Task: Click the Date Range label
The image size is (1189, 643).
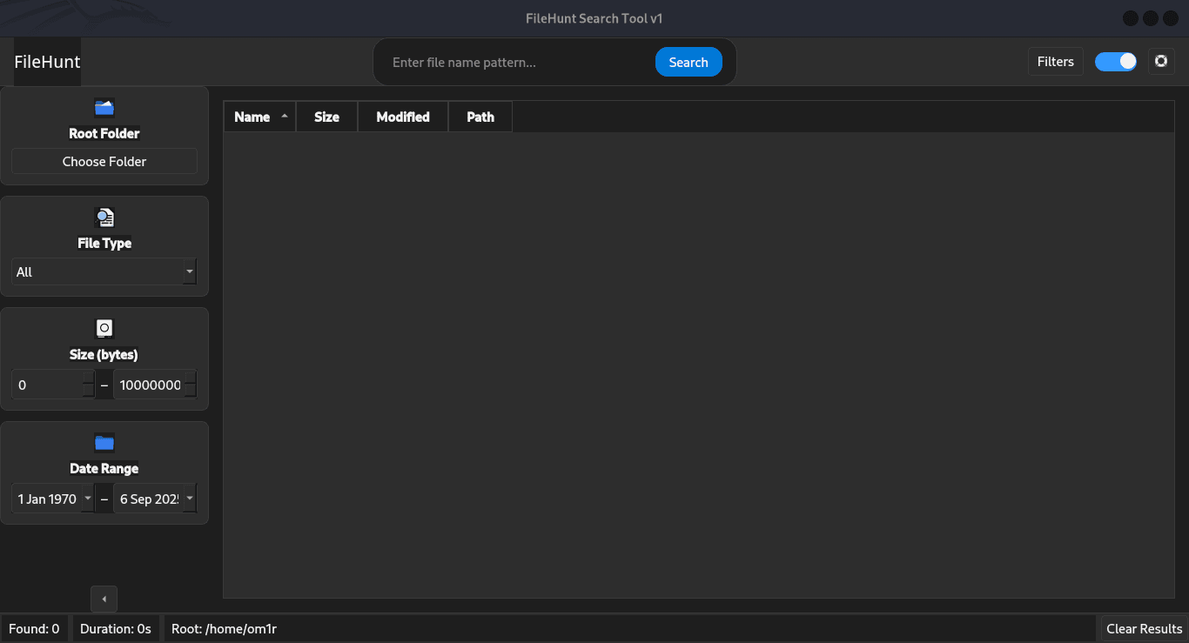Action: [104, 468]
